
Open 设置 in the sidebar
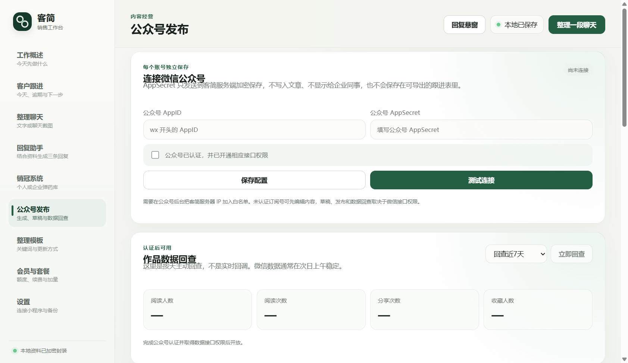pos(57,306)
